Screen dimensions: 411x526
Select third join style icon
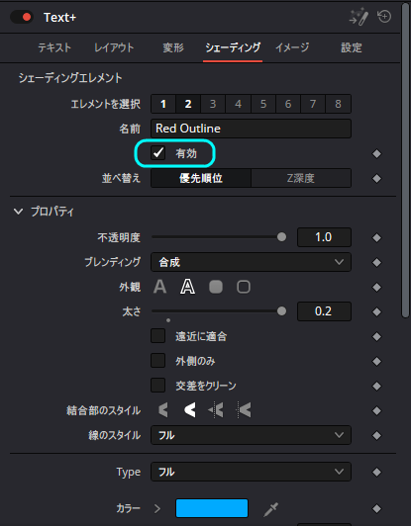(x=216, y=410)
